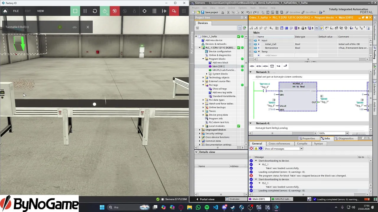
Task: Open the Online menu in TIA Portal
Action: coord(231,8)
